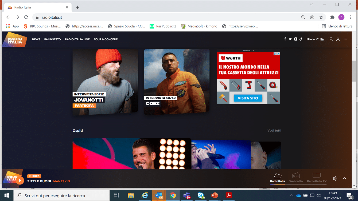Bookmark this page with star icon
Viewport: 358px width, 201px height.
tap(321, 17)
